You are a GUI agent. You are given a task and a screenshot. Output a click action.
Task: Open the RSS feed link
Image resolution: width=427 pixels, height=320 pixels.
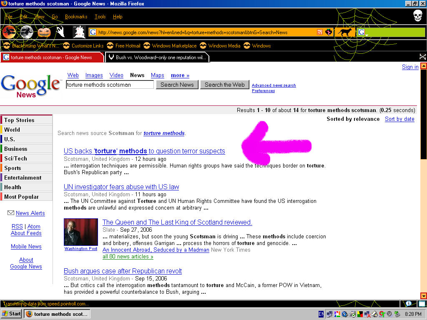click(17, 226)
